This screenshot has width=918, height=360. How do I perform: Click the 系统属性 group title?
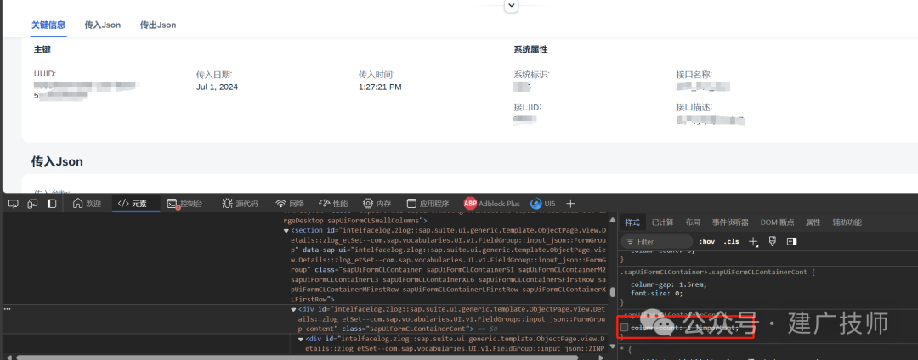(x=530, y=50)
